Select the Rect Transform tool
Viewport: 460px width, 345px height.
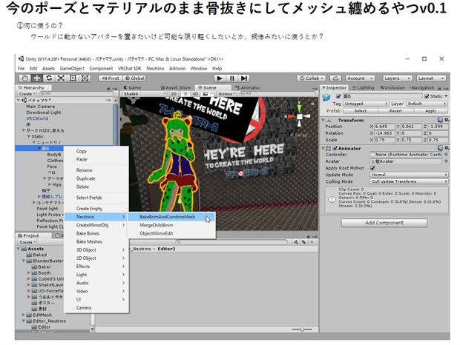pyautogui.click(x=73, y=78)
